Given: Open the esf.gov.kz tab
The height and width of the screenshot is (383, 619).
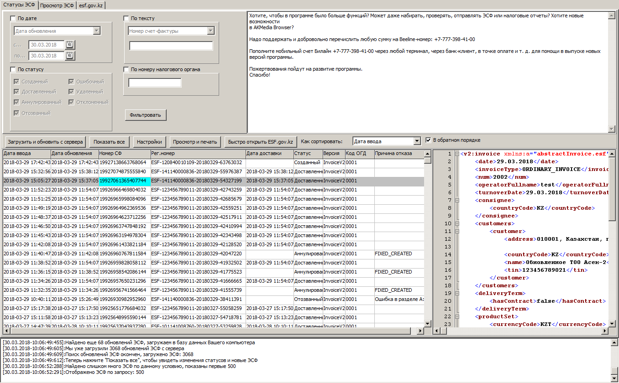Looking at the screenshot, I should [x=91, y=5].
